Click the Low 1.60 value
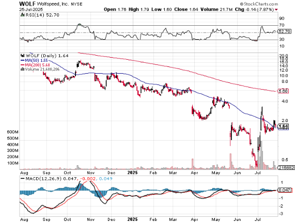Image resolution: width=295 pixels, height=223 pixels. tap(162, 9)
